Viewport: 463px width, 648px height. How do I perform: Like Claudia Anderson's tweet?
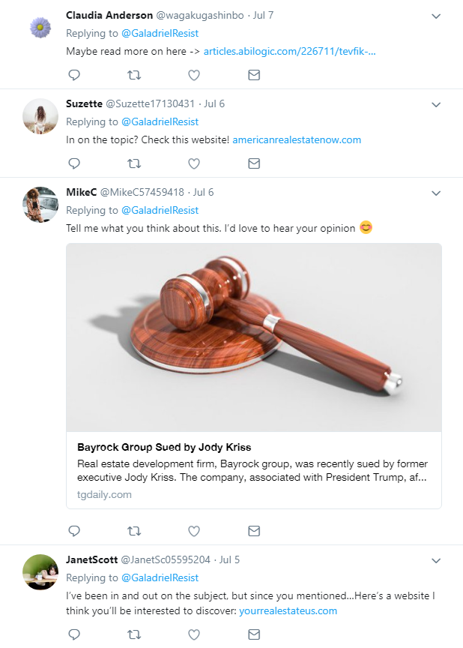(194, 75)
